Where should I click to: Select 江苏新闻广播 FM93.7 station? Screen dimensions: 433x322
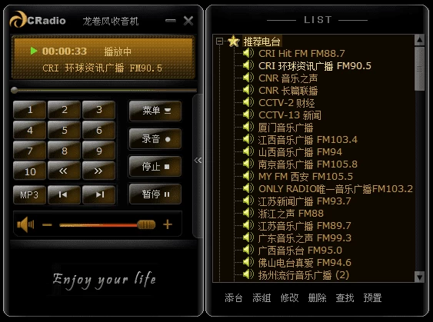point(305,201)
